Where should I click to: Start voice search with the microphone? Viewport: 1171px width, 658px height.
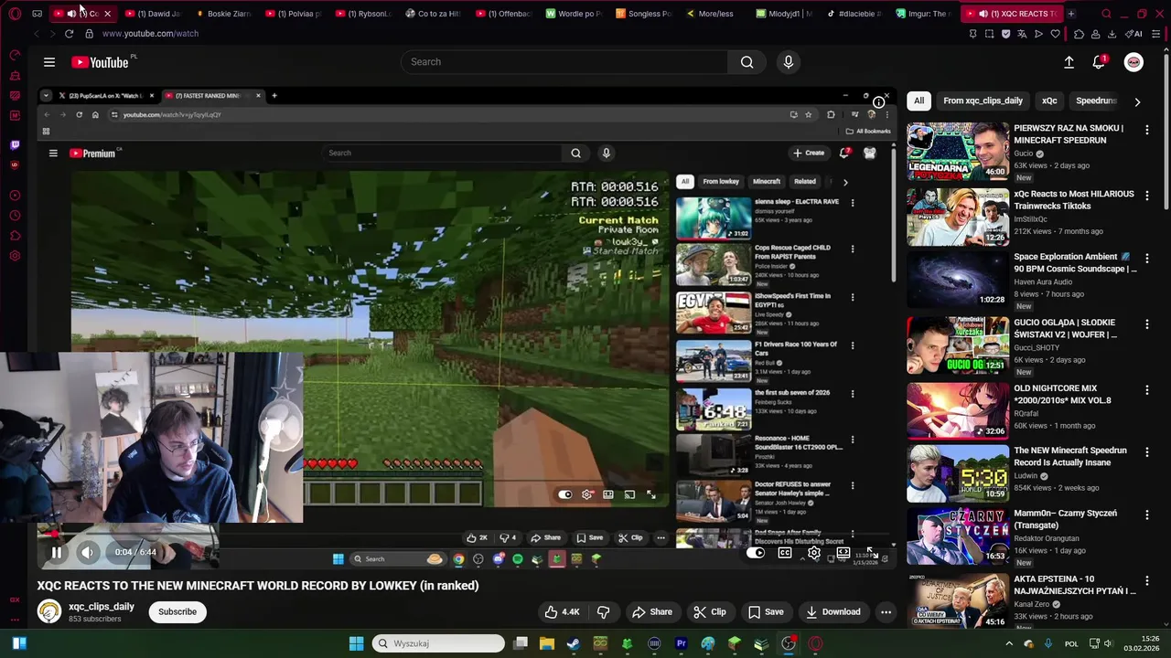coord(788,62)
